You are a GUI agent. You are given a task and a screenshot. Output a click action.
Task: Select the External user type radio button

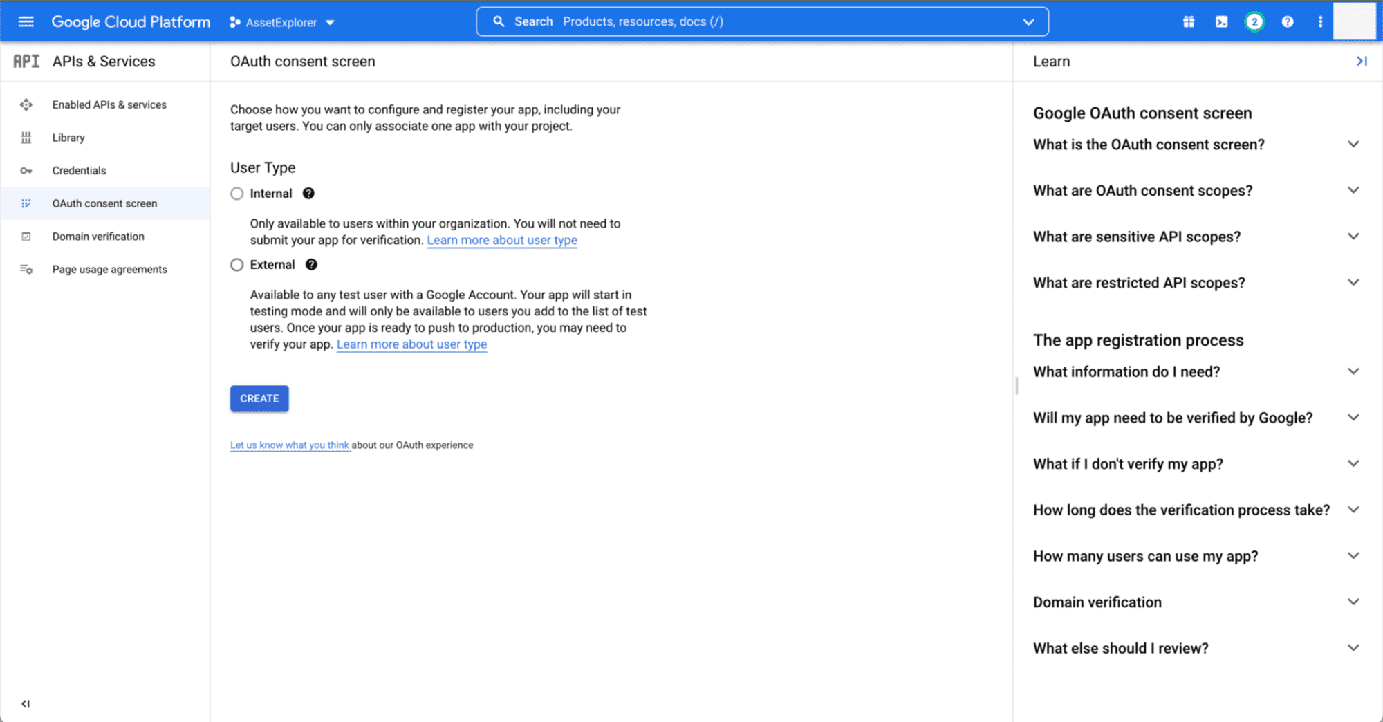237,265
